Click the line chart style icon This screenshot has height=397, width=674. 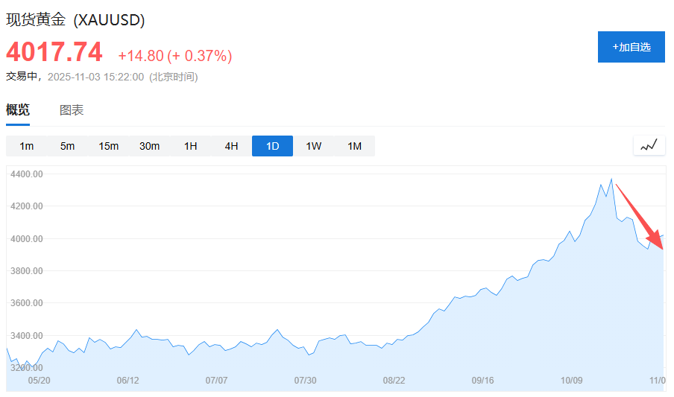click(649, 145)
